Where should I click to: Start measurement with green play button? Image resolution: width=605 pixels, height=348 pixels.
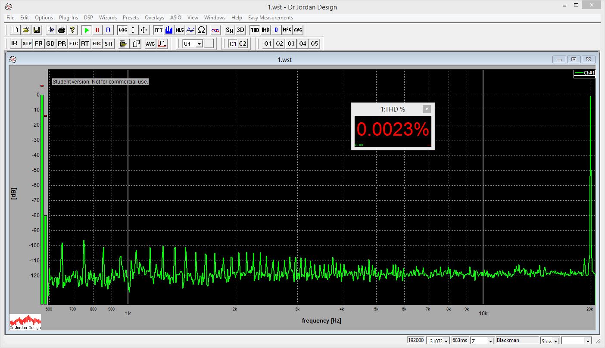click(x=87, y=30)
